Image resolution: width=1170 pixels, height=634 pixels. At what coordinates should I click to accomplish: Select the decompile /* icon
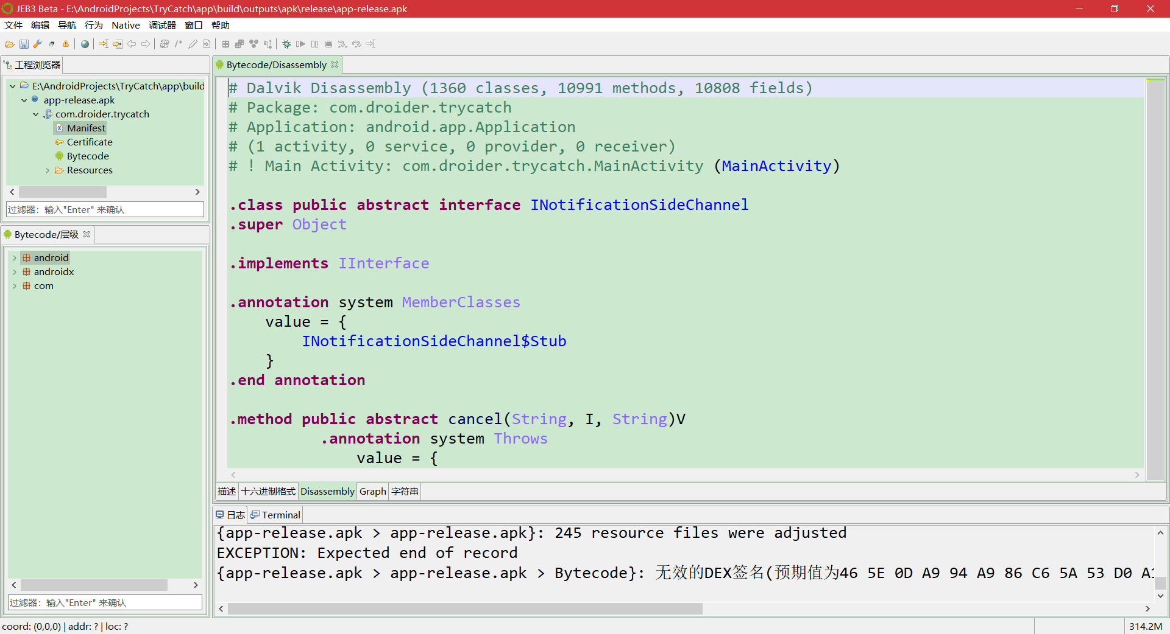tap(179, 44)
